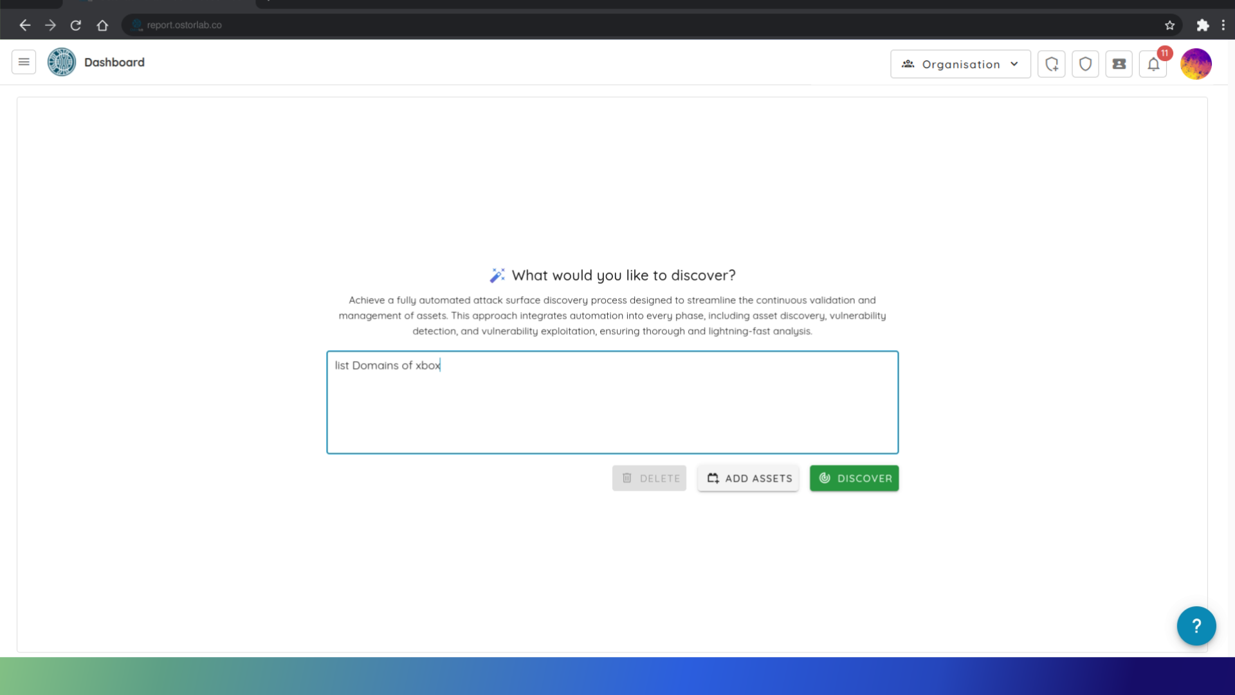Click the browser home icon
Image resolution: width=1235 pixels, height=695 pixels.
tap(102, 25)
